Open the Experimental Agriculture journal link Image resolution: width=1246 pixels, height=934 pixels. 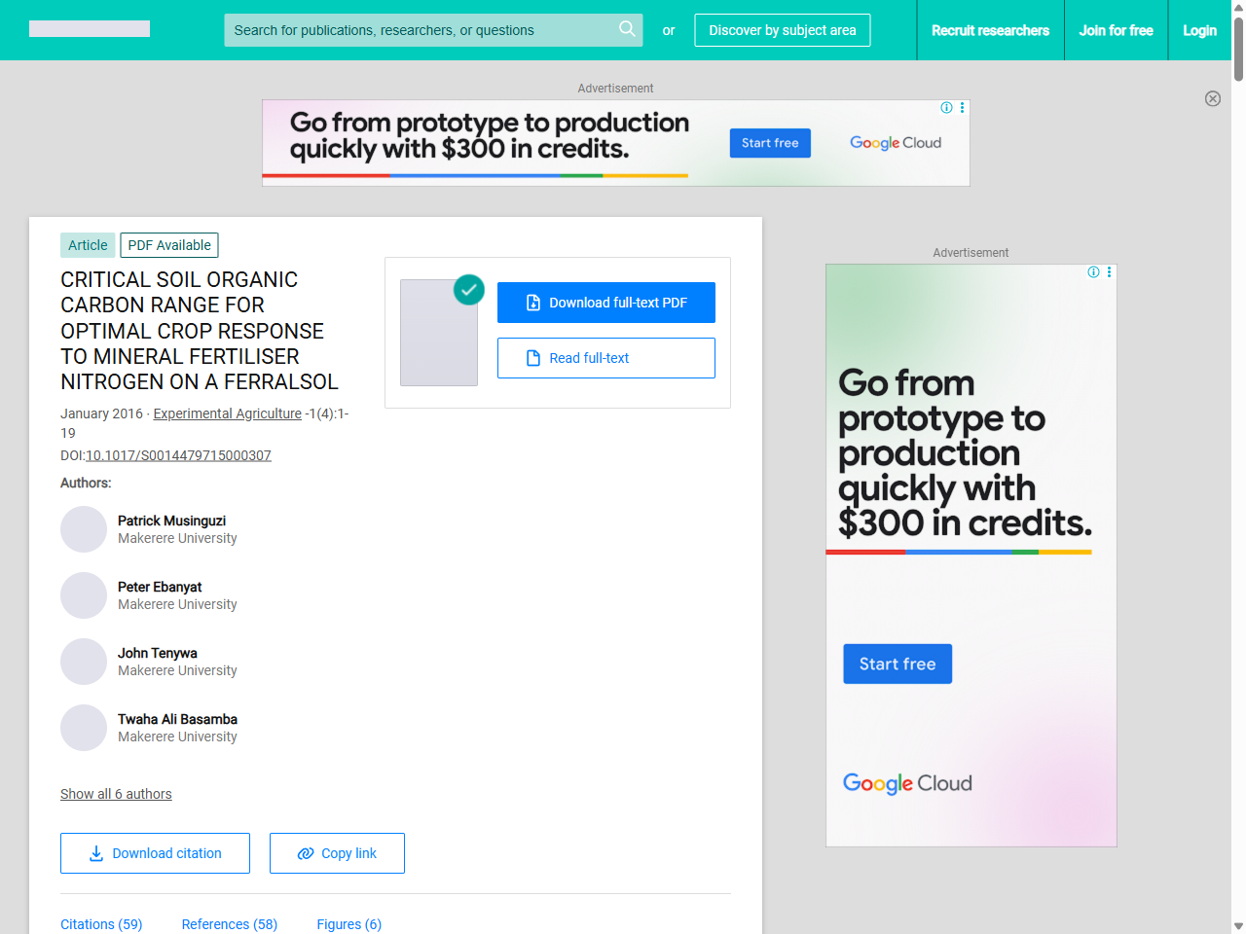[x=227, y=413]
